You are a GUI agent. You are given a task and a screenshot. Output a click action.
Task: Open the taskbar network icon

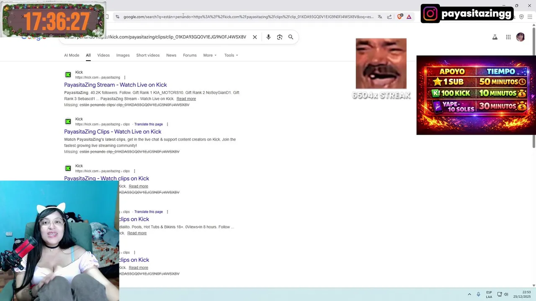pos(499,294)
